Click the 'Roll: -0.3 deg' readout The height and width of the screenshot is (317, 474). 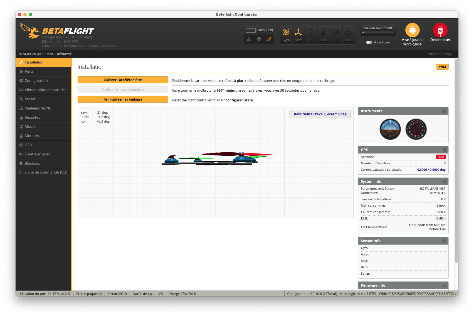click(95, 121)
